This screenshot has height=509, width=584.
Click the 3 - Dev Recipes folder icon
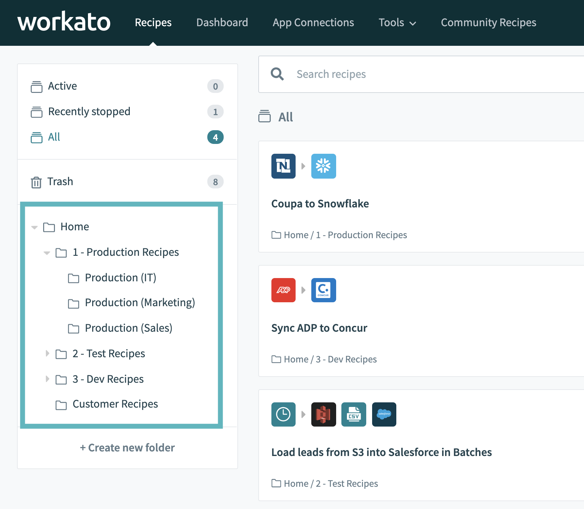61,380
